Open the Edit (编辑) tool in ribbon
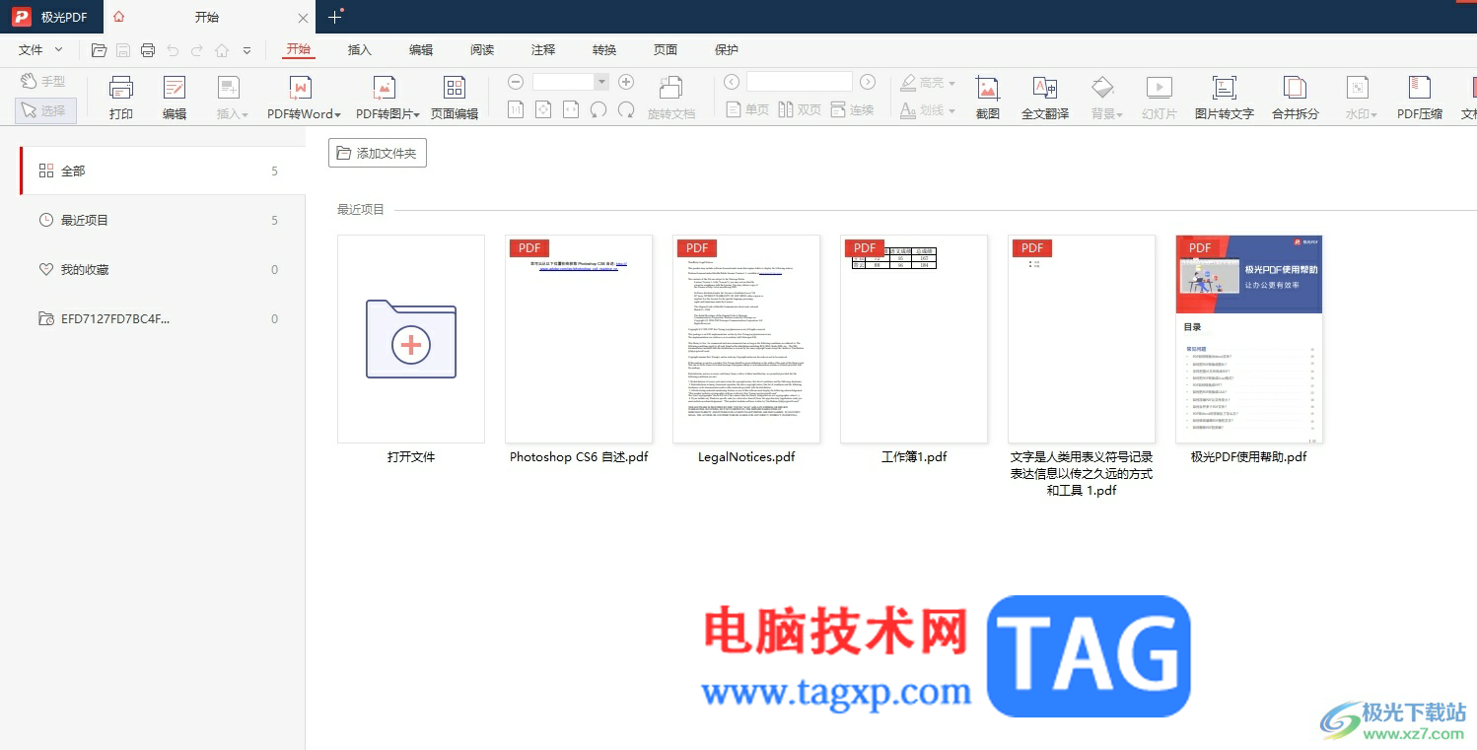This screenshot has width=1477, height=750. pyautogui.click(x=175, y=99)
